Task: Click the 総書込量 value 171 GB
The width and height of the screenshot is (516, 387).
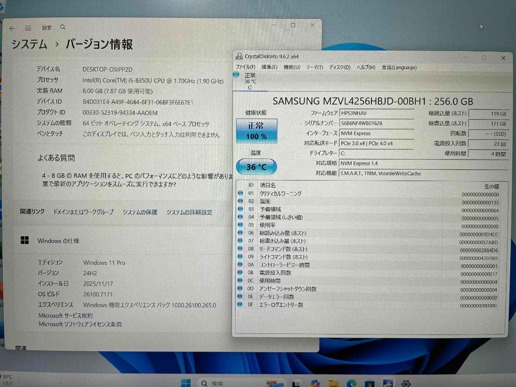Action: click(x=489, y=124)
